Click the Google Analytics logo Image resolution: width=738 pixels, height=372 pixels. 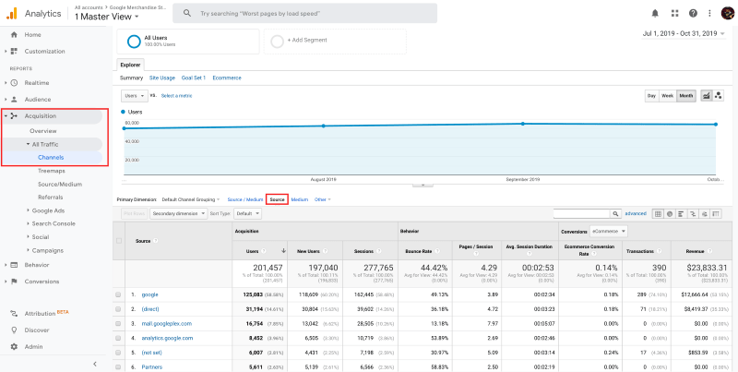[11, 13]
